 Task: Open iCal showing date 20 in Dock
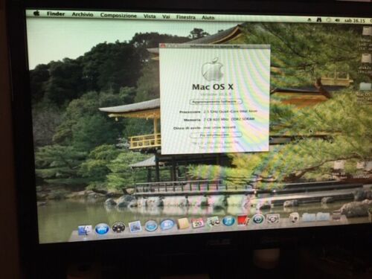pos(198,223)
